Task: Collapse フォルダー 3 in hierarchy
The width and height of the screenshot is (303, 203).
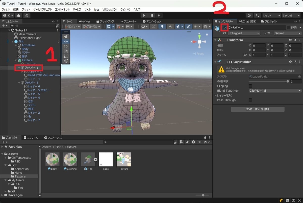Action: click(19, 83)
